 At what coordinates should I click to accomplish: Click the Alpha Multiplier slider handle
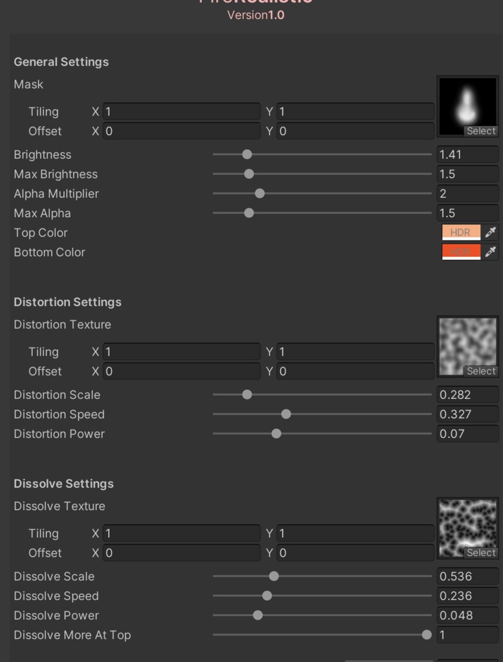[x=259, y=193]
